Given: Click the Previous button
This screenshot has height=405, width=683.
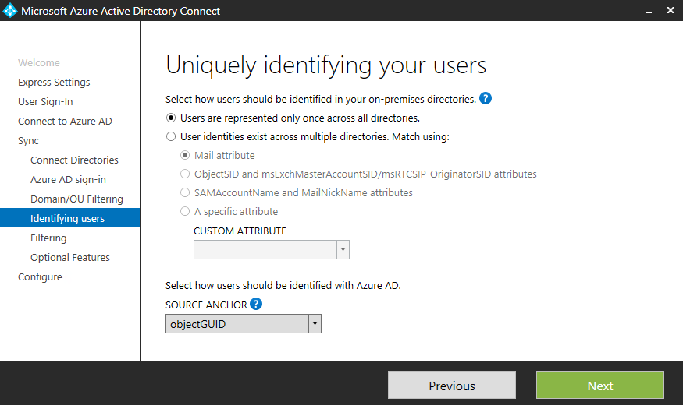Looking at the screenshot, I should coord(451,386).
